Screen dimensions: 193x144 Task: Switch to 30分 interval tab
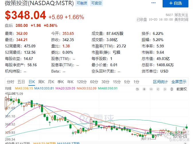pyautogui.click(x=105, y=82)
